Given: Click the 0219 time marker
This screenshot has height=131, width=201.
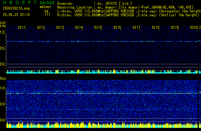Looking at the screenshot, I should 175,27.
